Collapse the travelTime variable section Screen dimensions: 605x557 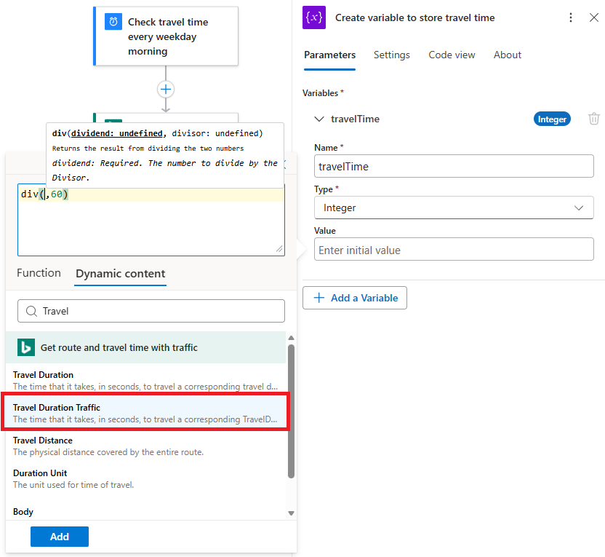319,119
